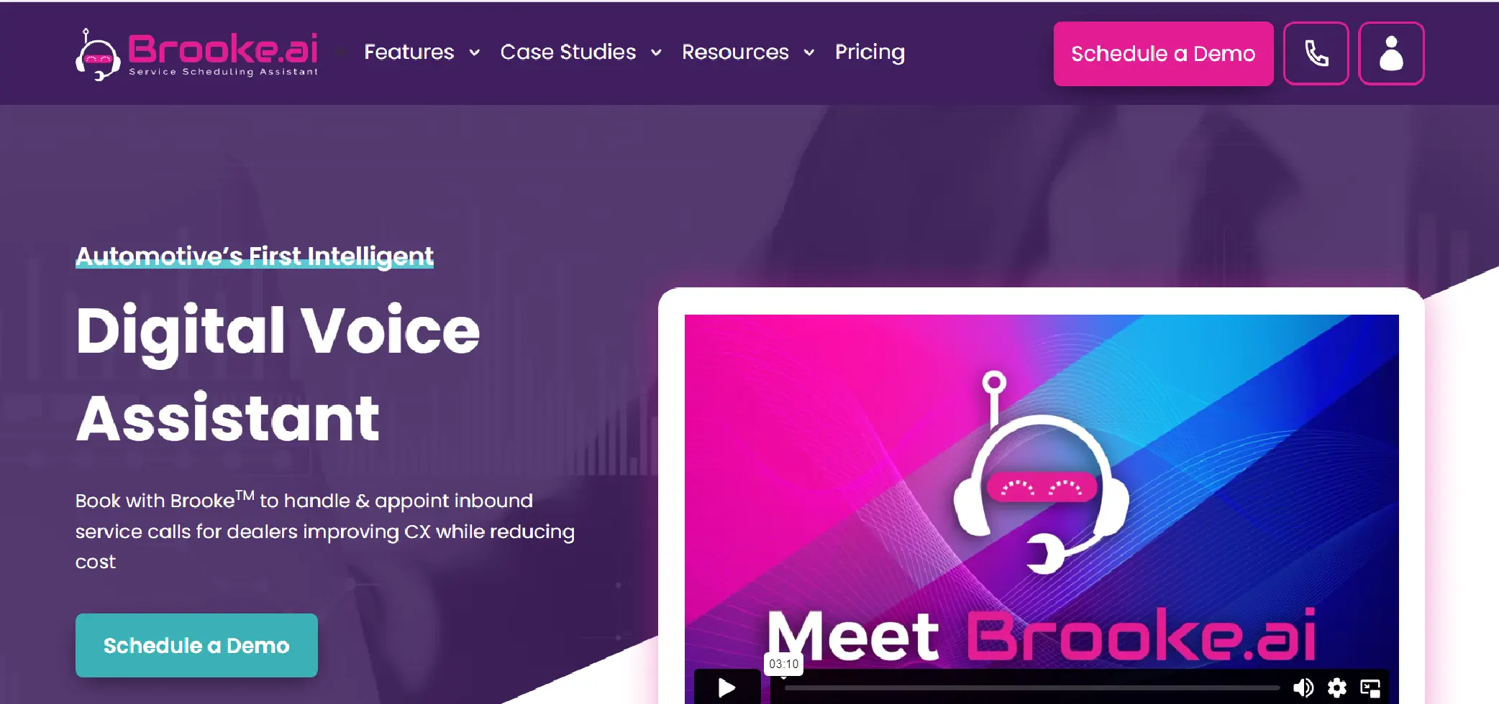Expand the Features dropdown chevron

475,52
